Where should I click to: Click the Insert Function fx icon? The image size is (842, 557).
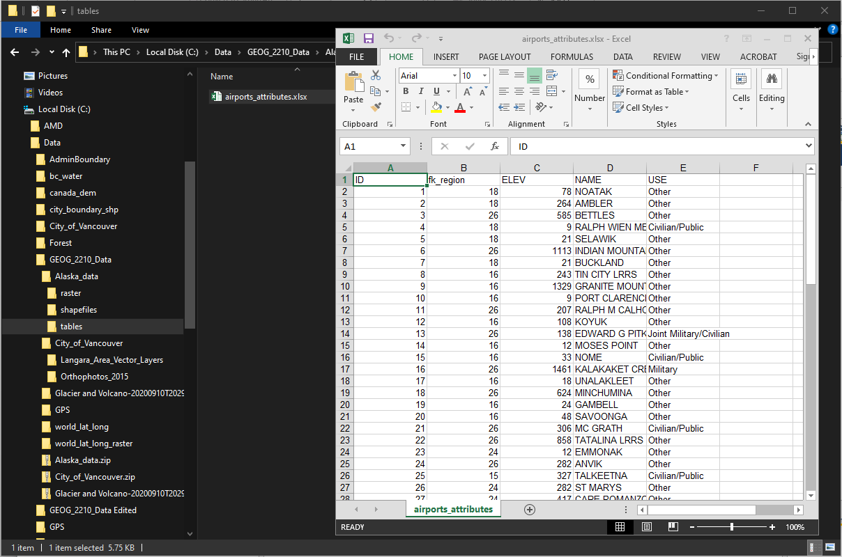(495, 146)
